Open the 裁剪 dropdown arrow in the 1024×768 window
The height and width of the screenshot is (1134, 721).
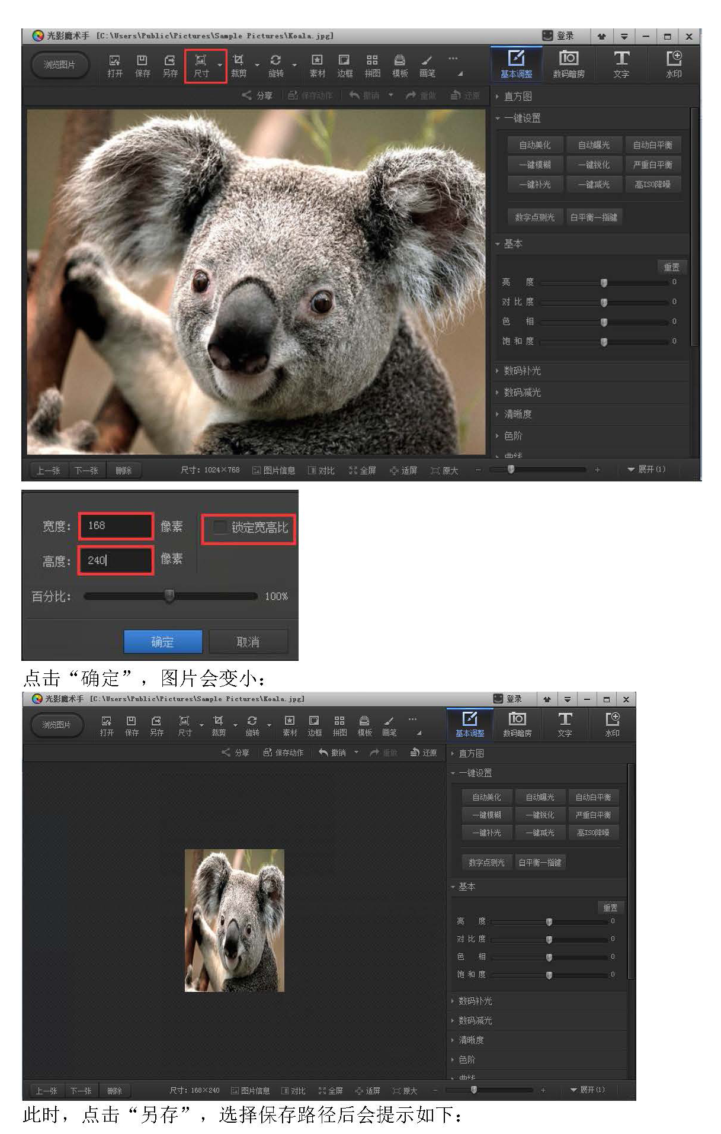[x=257, y=65]
